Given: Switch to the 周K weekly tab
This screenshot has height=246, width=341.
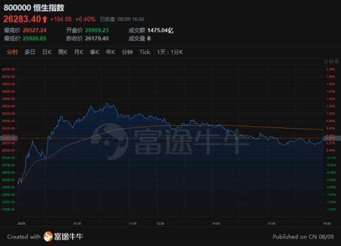Looking at the screenshot, I should click(x=63, y=52).
